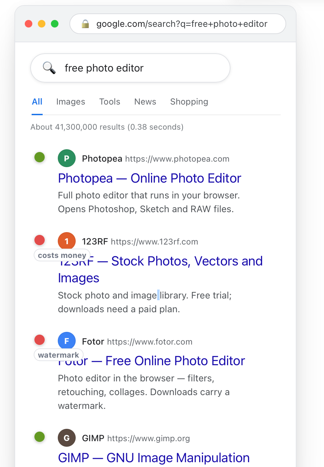This screenshot has height=467, width=324.
Task: Click green status dot beside GIMP result
Action: pyautogui.click(x=40, y=437)
